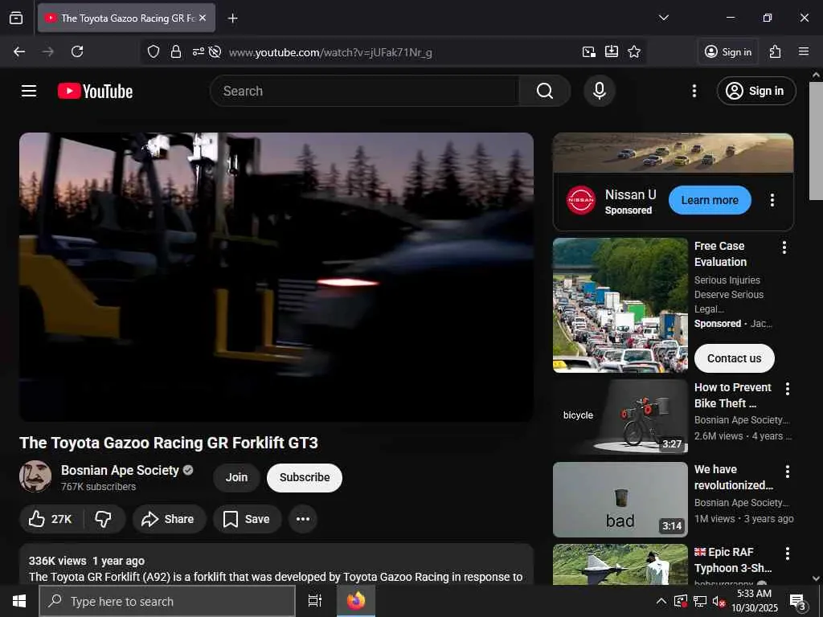The image size is (823, 617).
Task: Save the video to a playlist
Action: [x=248, y=519]
